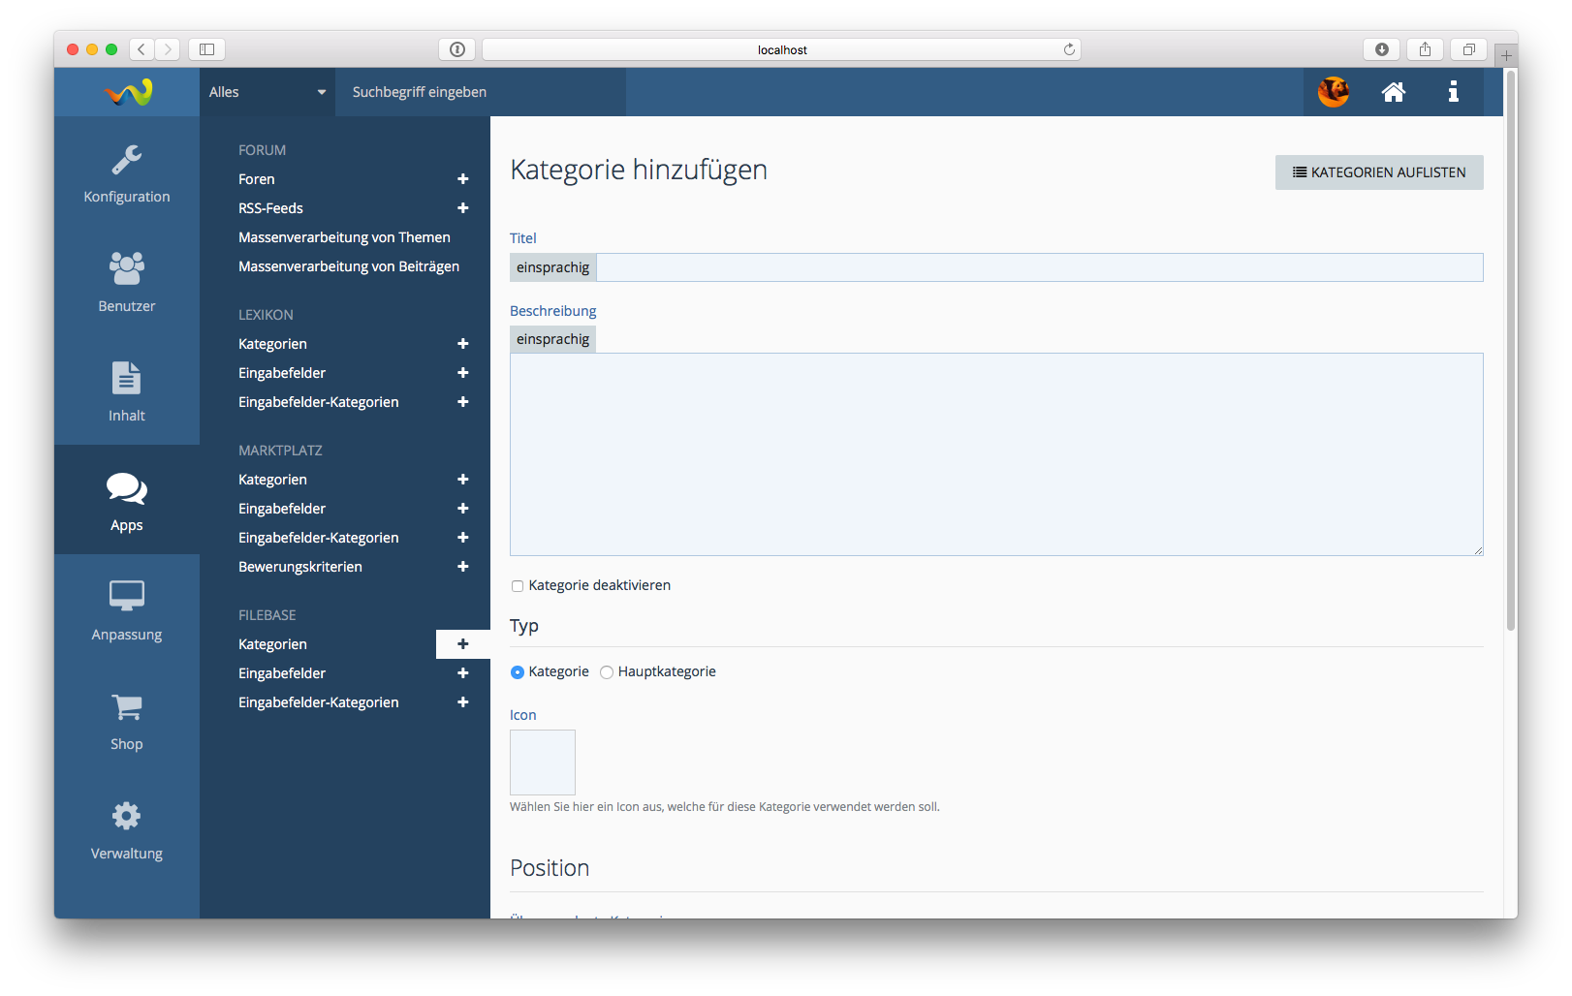Click the info icon in header
The width and height of the screenshot is (1572, 996).
point(1453,92)
